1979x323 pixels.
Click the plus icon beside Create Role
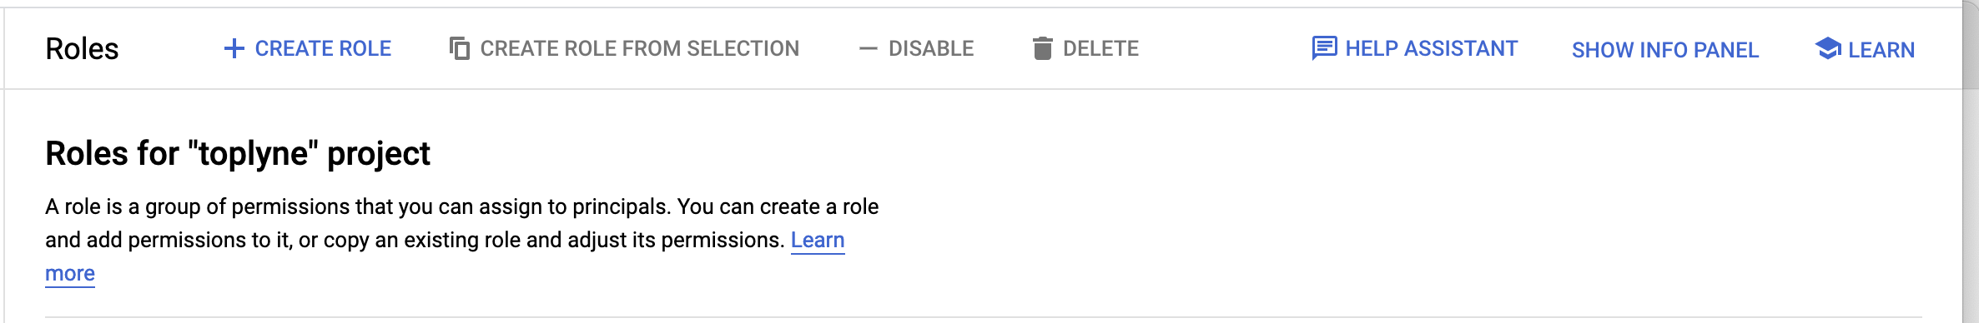click(x=234, y=48)
